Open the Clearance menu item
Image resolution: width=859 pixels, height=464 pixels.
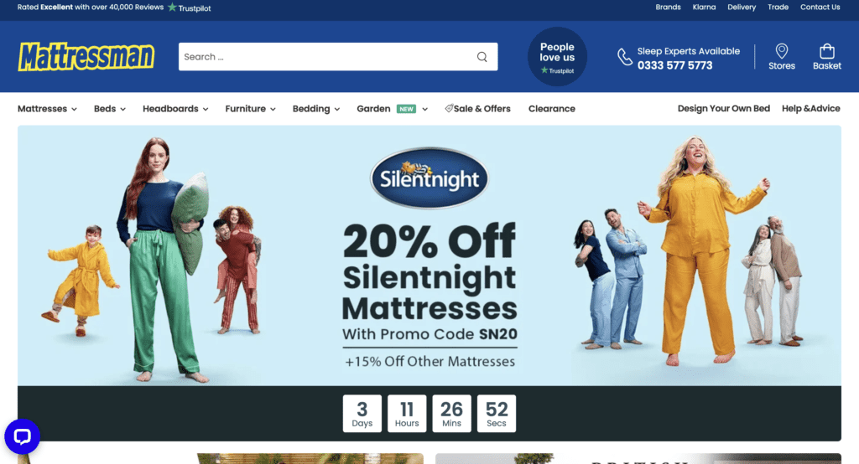552,109
